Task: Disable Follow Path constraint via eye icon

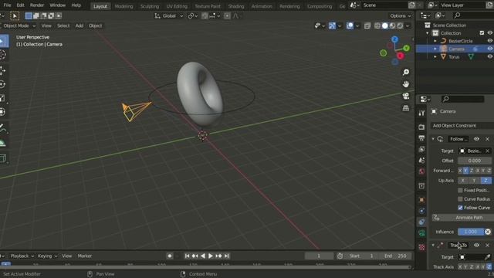Action: [476, 139]
